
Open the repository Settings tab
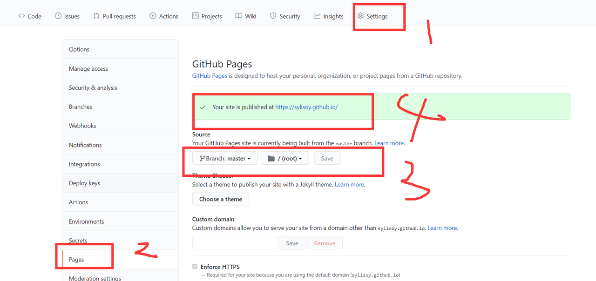coord(372,16)
